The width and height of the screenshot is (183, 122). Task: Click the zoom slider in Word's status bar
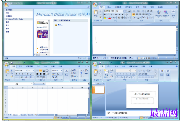[166, 58]
